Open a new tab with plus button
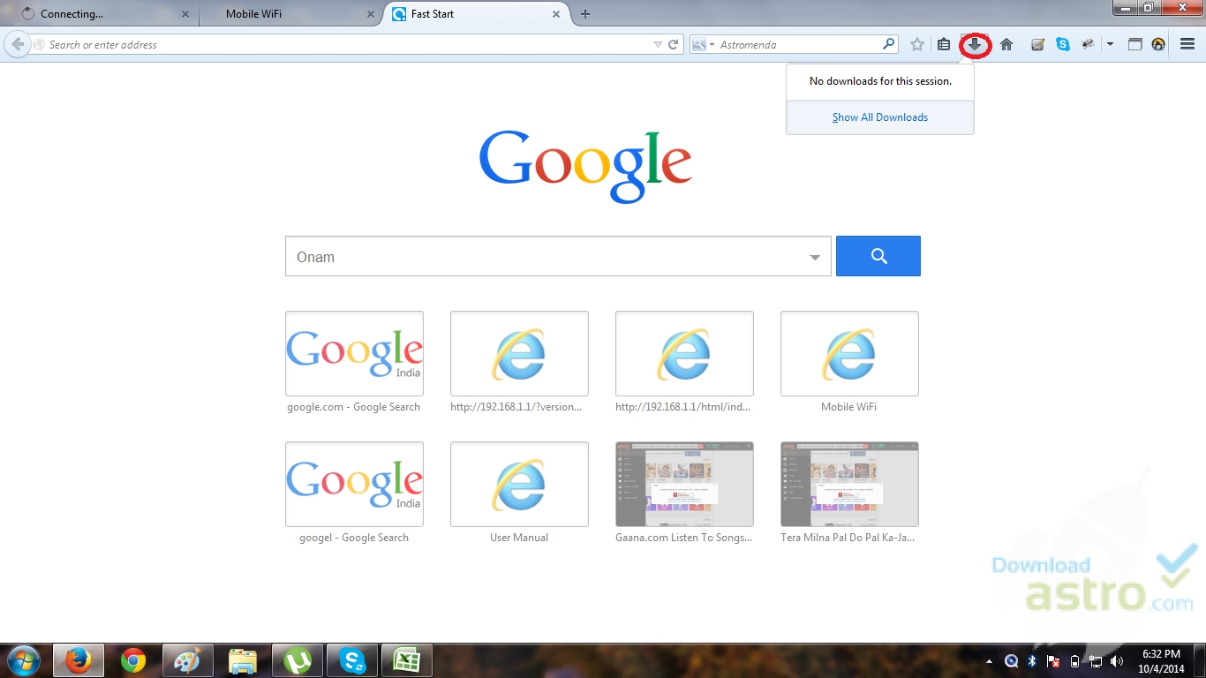Viewport: 1206px width, 678px height. pyautogui.click(x=585, y=14)
